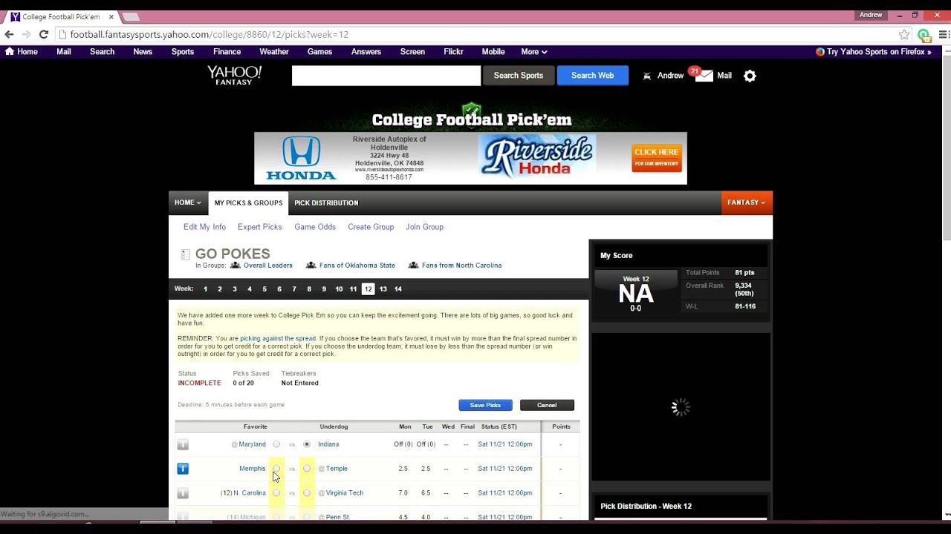The width and height of the screenshot is (951, 534).
Task: Click the browser address bar
Action: click(x=475, y=34)
